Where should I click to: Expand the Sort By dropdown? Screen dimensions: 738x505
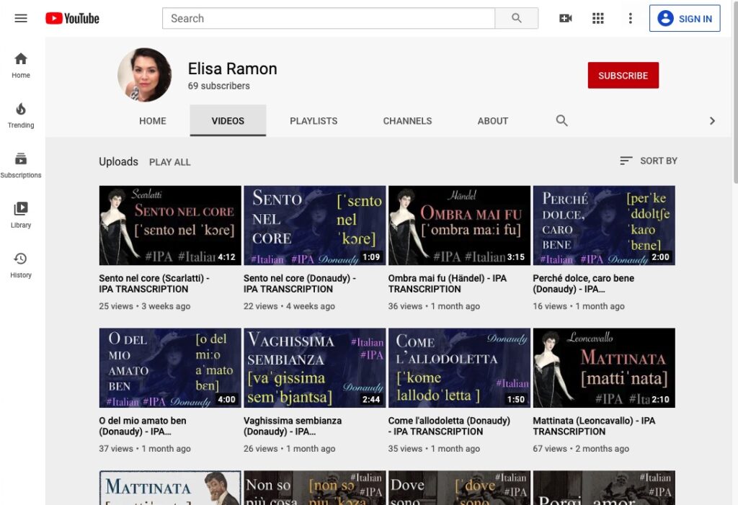click(649, 161)
